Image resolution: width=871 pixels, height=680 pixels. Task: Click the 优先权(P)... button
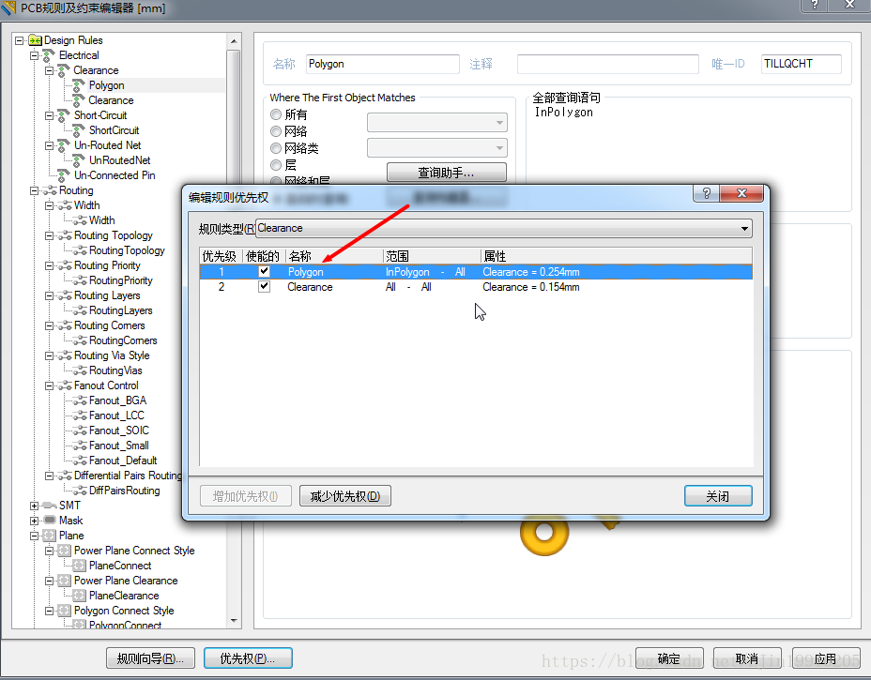[x=248, y=658]
